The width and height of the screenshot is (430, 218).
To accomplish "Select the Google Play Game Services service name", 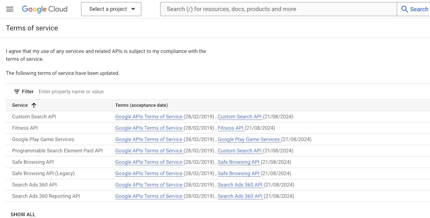I will pyautogui.click(x=43, y=139).
